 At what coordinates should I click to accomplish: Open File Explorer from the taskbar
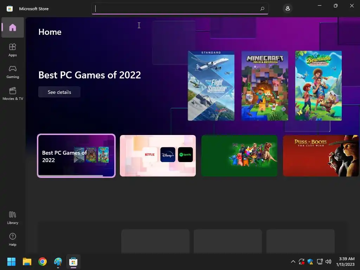[27, 262]
